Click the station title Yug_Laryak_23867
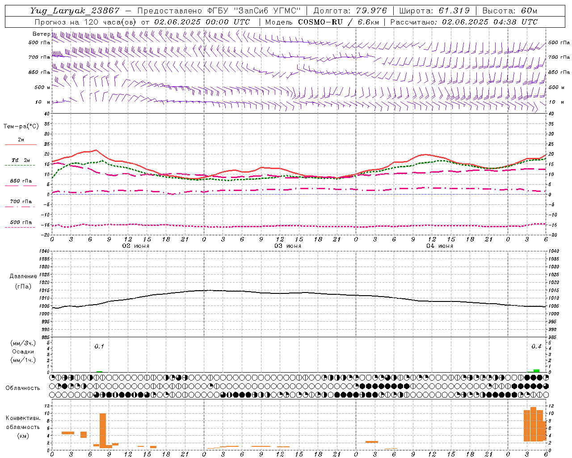The height and width of the screenshot is (458, 572). [x=75, y=11]
